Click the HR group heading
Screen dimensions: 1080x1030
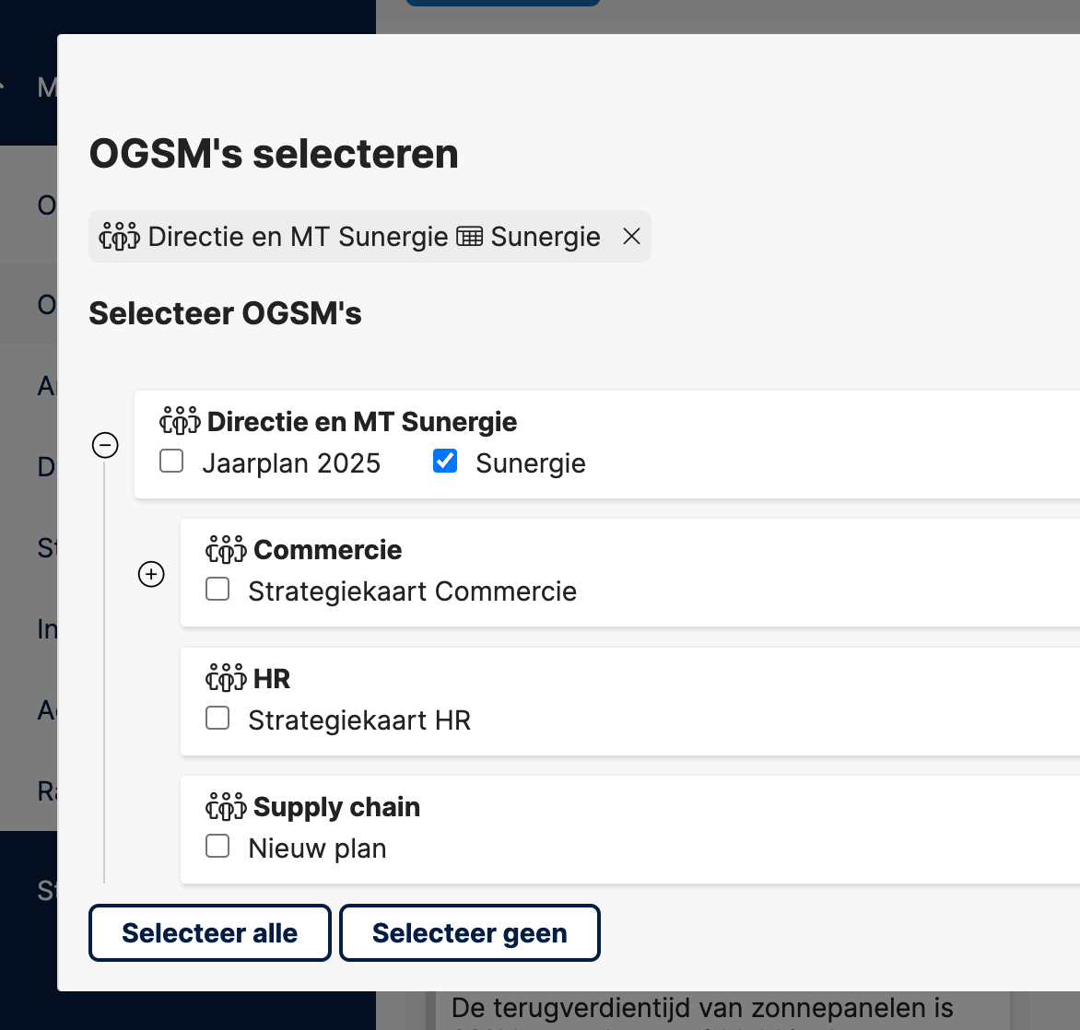271,678
